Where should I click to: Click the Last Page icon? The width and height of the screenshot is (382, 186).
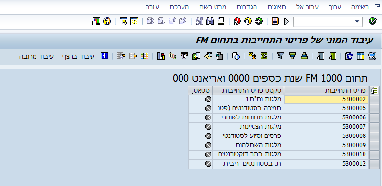click(x=150, y=21)
